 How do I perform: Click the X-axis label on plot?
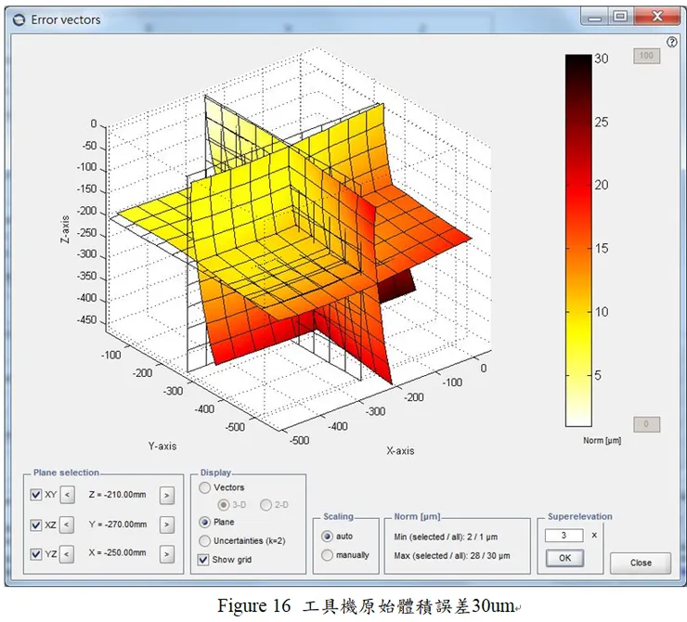[400, 451]
